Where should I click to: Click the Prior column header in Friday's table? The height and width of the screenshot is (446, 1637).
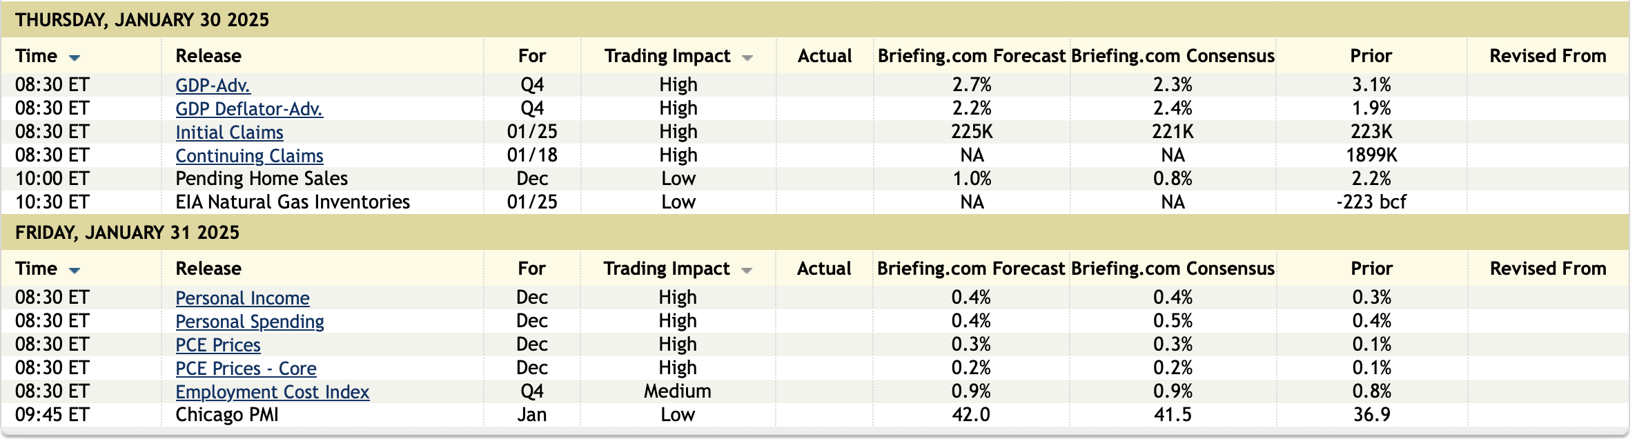1371,269
